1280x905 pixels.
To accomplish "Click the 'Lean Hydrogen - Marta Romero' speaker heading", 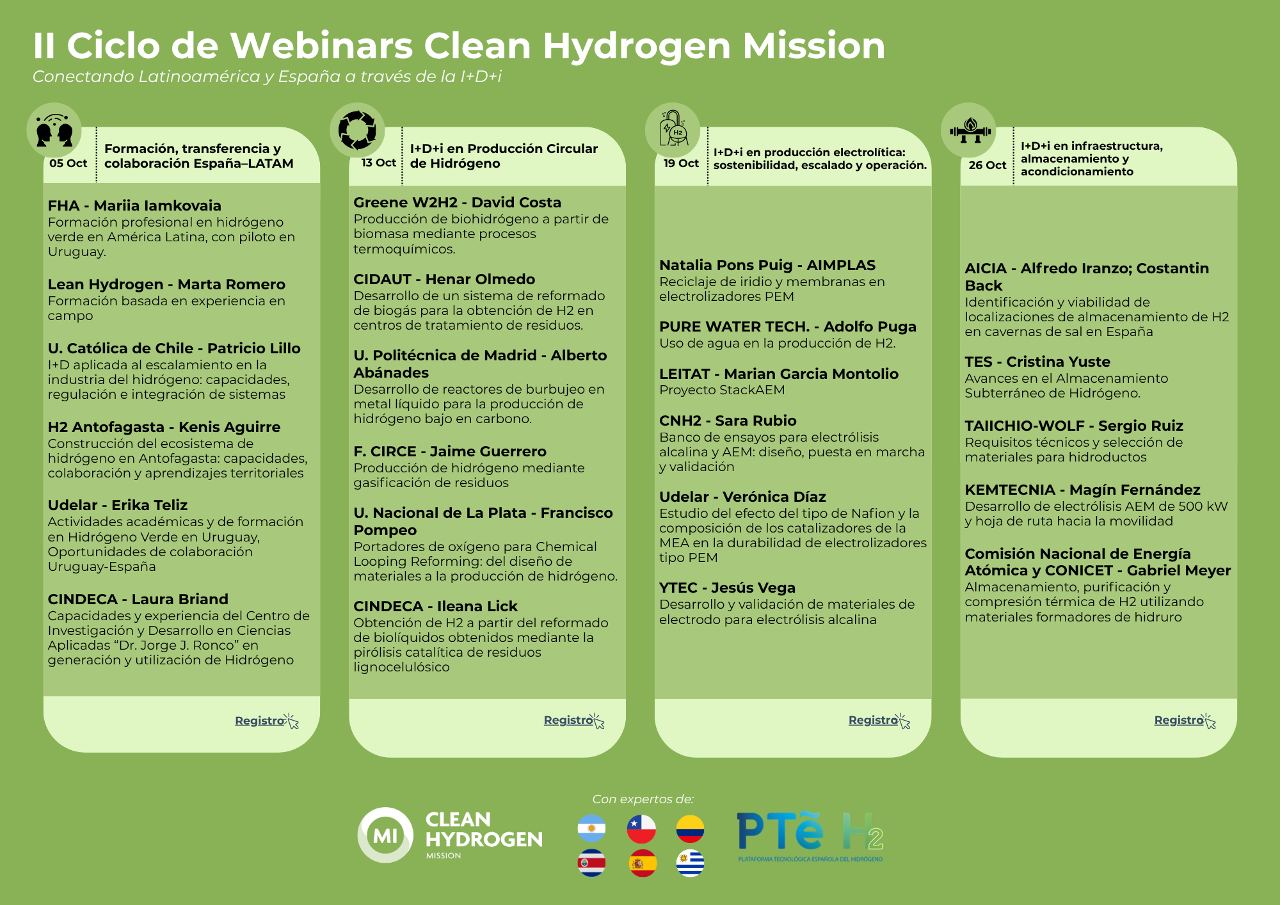I will (166, 284).
